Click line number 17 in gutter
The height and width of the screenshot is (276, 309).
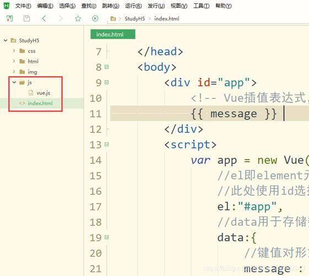point(96,206)
